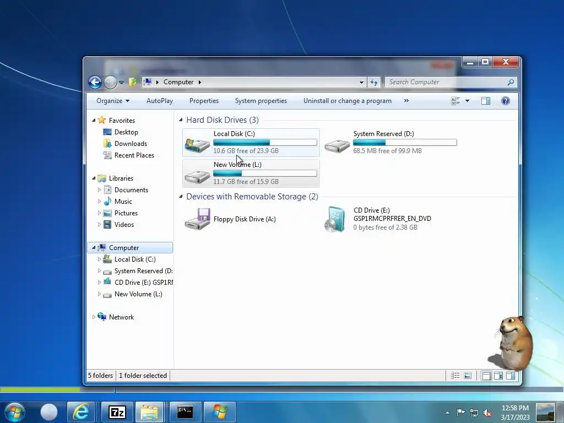Screen dimensions: 564x423
Task: Open the Windows Start orb
Action: (15, 412)
